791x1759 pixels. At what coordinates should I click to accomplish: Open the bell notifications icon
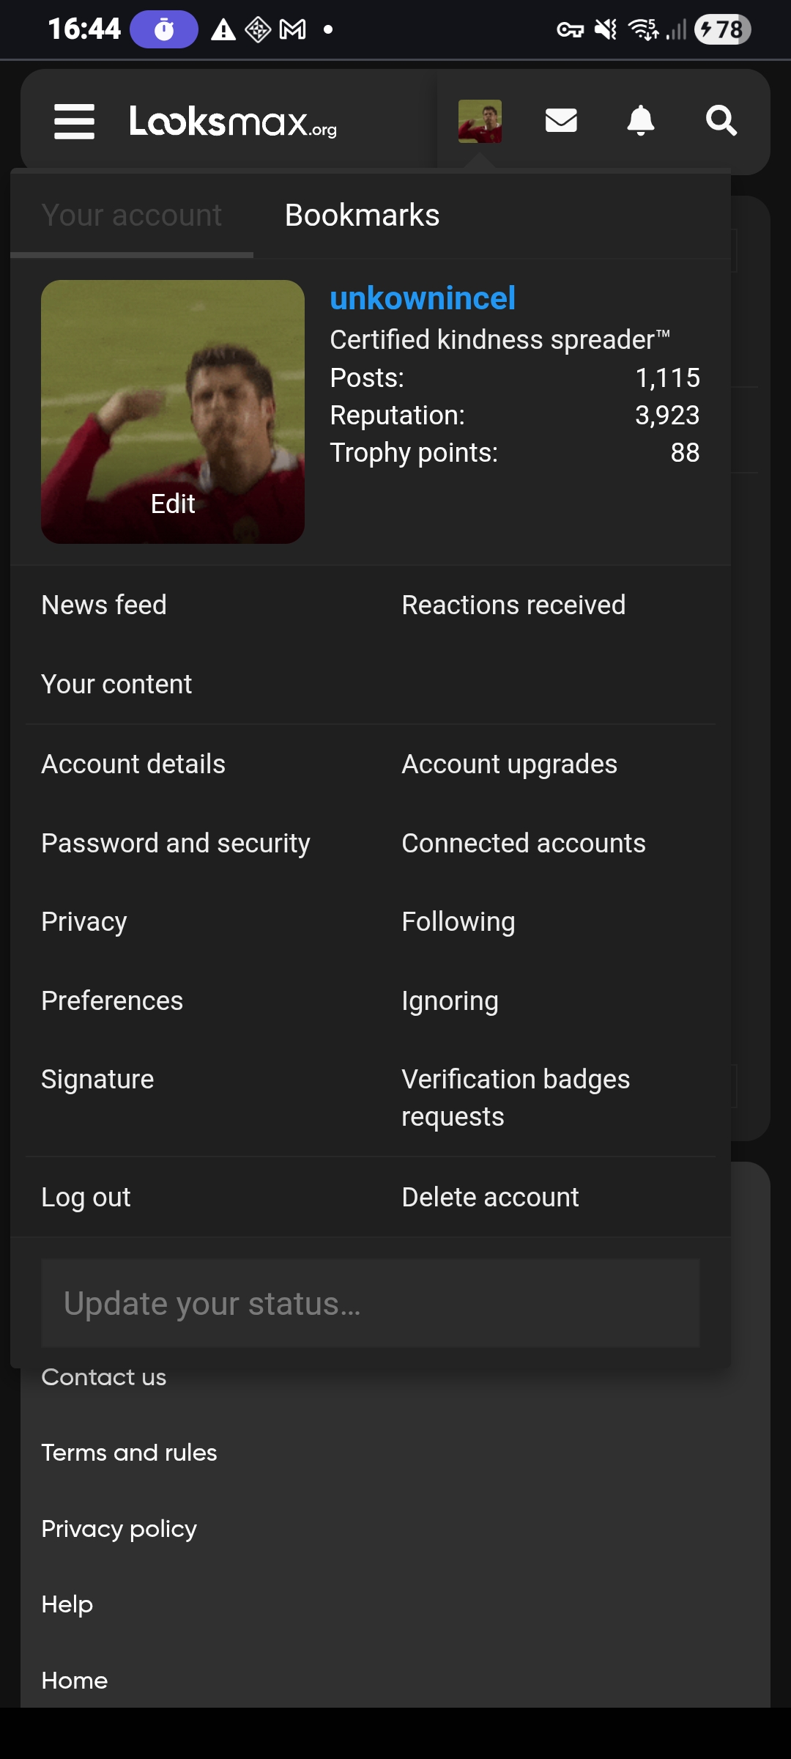click(x=641, y=121)
